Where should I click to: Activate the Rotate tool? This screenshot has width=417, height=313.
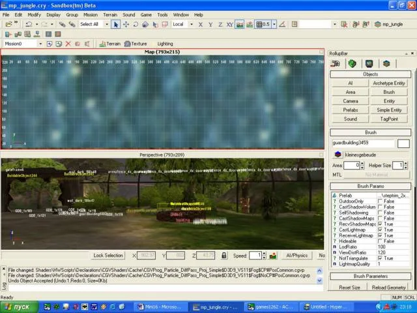[x=136, y=25]
